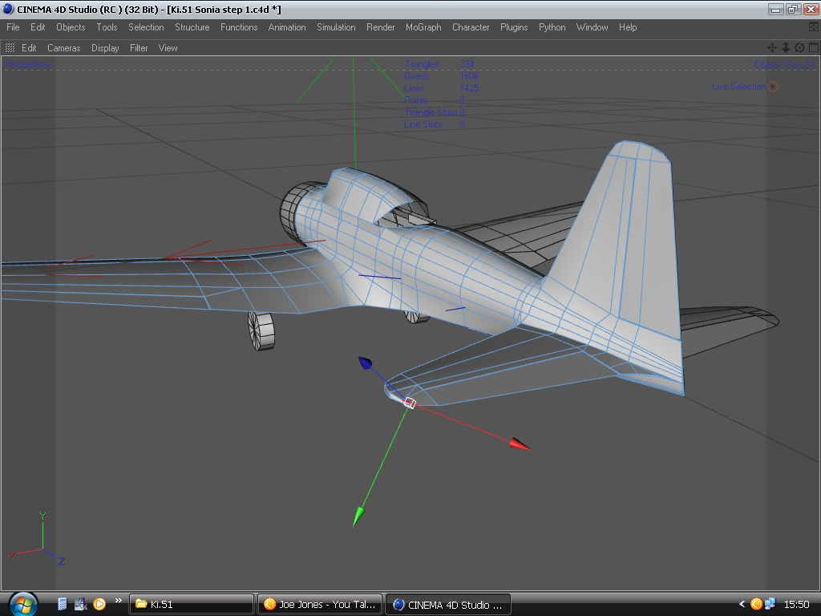
Task: Click the Live Selection cursor icon
Action: 773,87
